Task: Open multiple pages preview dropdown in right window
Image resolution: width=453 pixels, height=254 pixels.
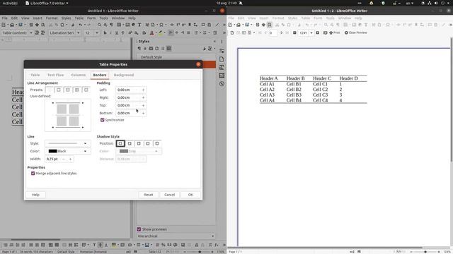Action: [x=254, y=33]
